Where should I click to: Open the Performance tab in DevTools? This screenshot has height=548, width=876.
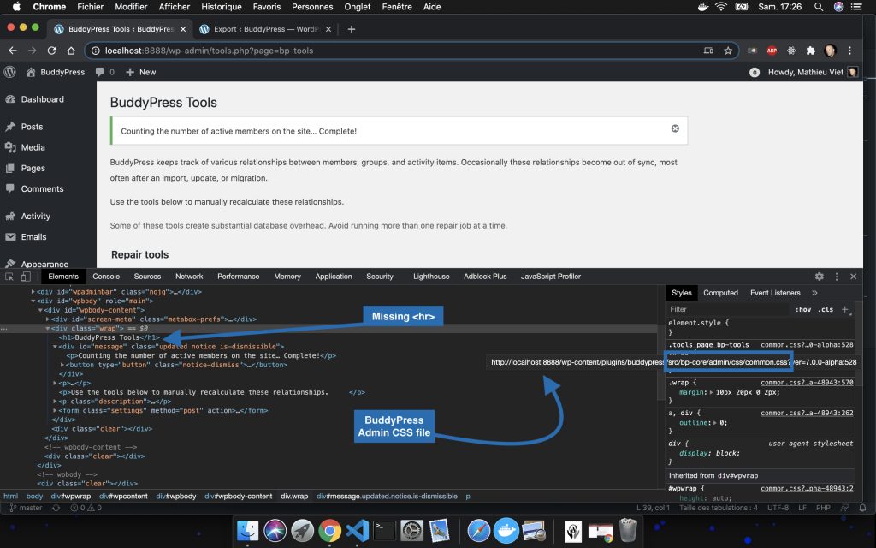[x=239, y=277]
